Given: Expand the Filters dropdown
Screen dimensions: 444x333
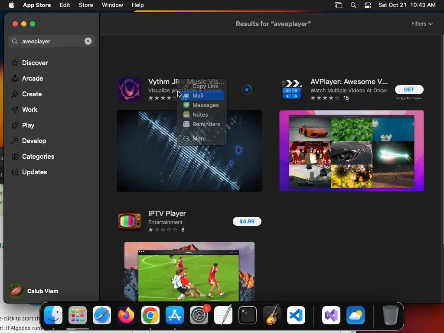Looking at the screenshot, I should coord(422,24).
